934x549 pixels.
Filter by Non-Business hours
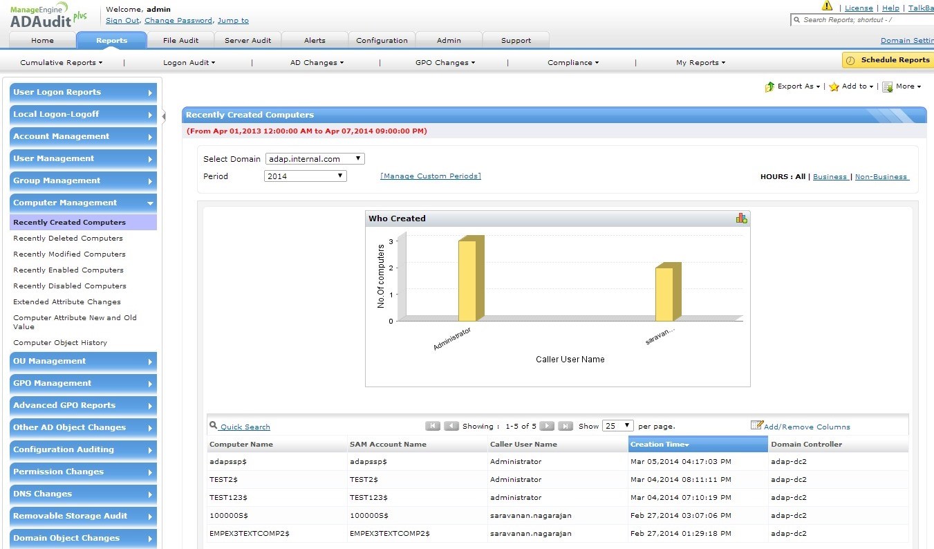(881, 177)
